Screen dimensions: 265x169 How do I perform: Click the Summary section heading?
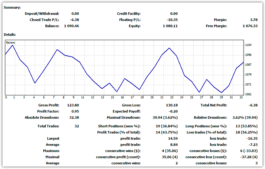(x=12, y=7)
